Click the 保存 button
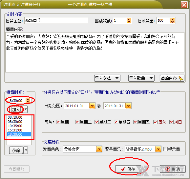The height and width of the screenshot is (179, 190). (x=128, y=169)
